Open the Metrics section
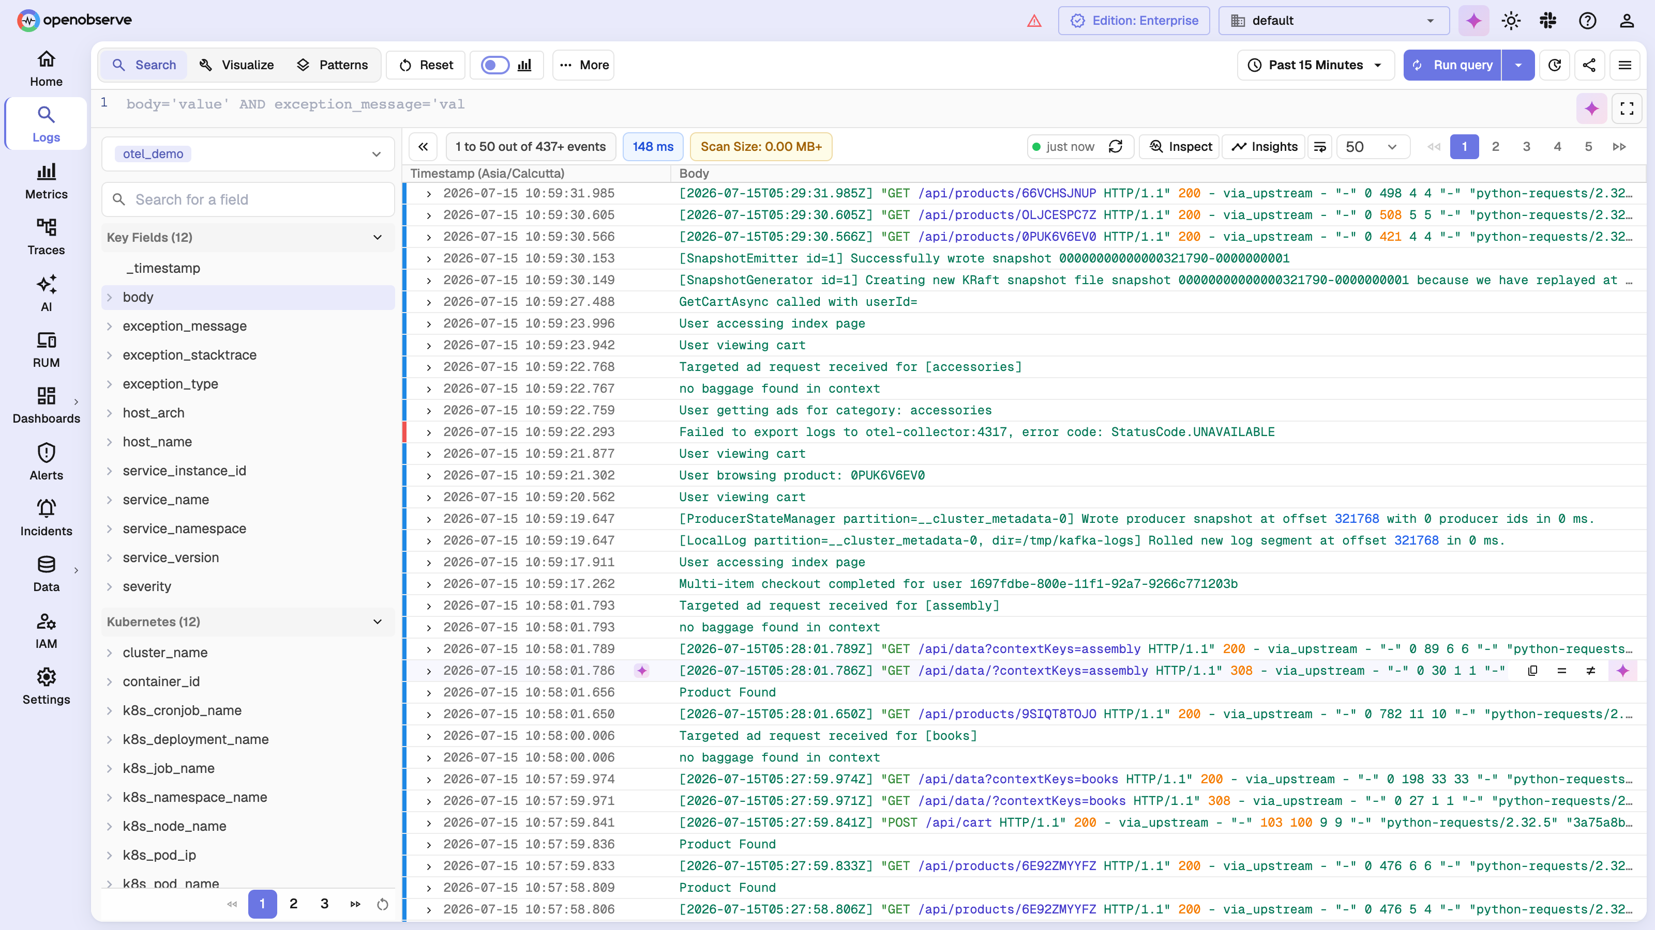The height and width of the screenshot is (930, 1655). pyautogui.click(x=46, y=182)
